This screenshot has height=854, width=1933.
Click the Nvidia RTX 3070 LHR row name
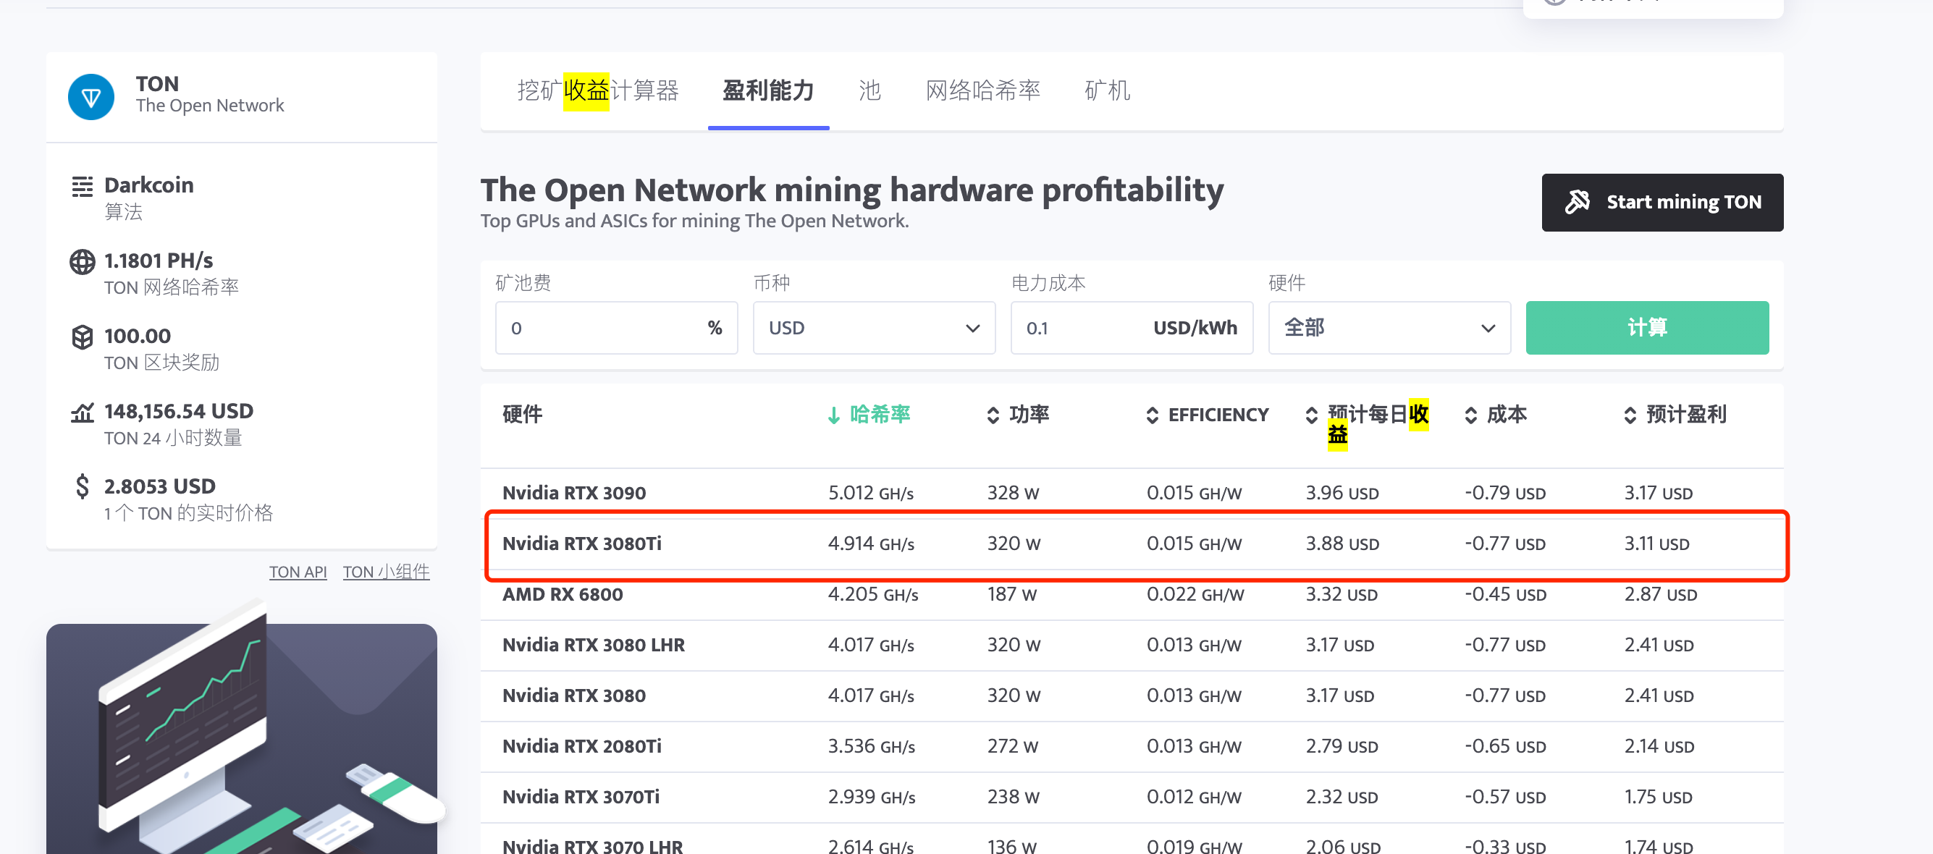[x=592, y=846]
